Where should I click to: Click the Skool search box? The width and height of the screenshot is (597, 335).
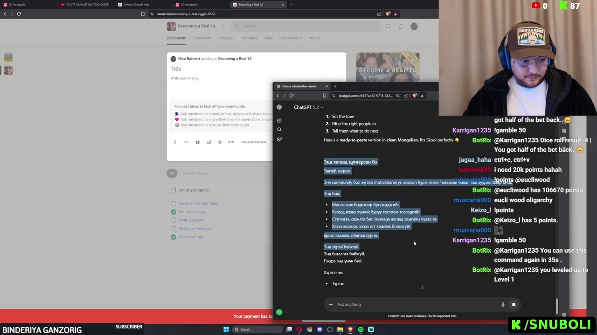point(305,27)
